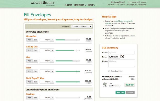Screen dimensions: 160x101
Task: Click the Logout link
Action: tap(144, 2)
